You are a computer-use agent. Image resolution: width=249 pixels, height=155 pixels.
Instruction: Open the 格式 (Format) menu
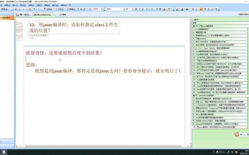[23, 5]
